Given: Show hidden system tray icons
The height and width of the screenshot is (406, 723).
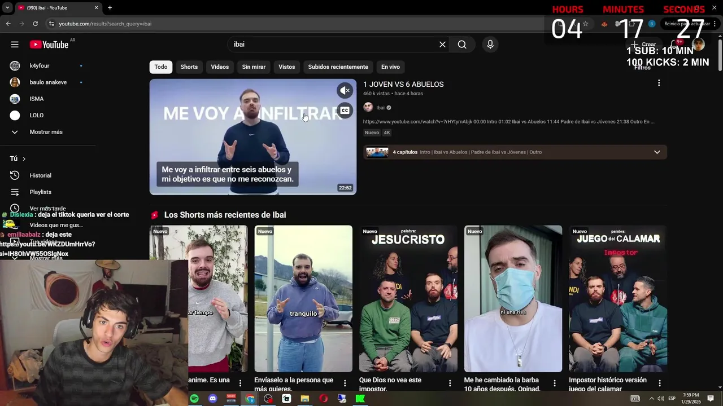Looking at the screenshot, I should (651, 399).
